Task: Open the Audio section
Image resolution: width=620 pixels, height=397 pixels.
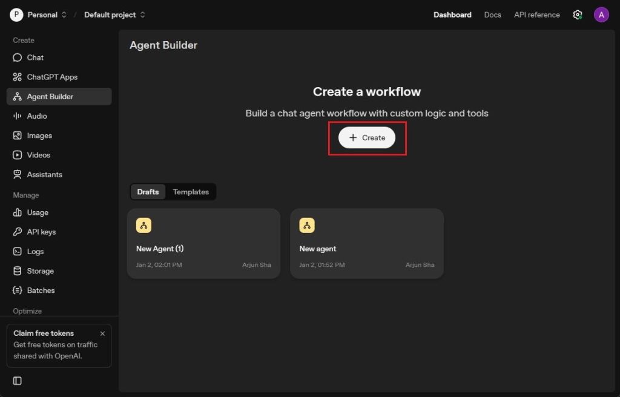Action: [38, 116]
